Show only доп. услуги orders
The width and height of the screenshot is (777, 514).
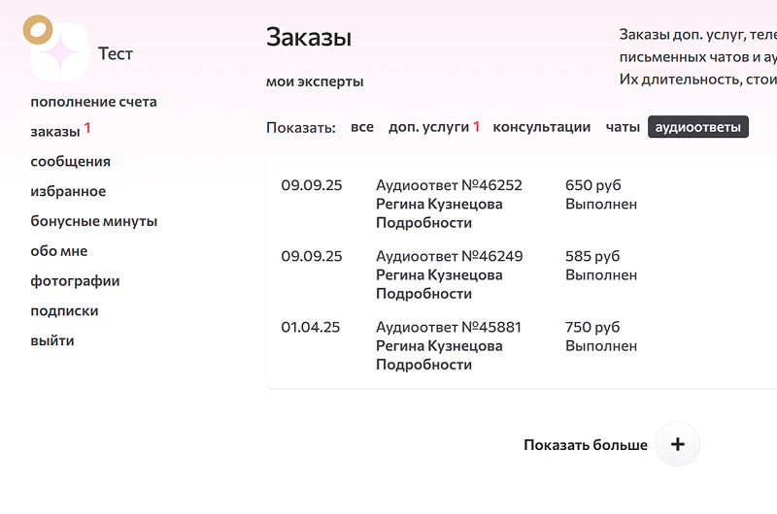click(429, 127)
